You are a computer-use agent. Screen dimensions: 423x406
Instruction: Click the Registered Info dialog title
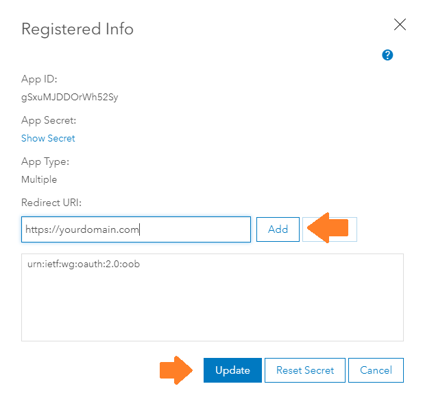(x=77, y=29)
